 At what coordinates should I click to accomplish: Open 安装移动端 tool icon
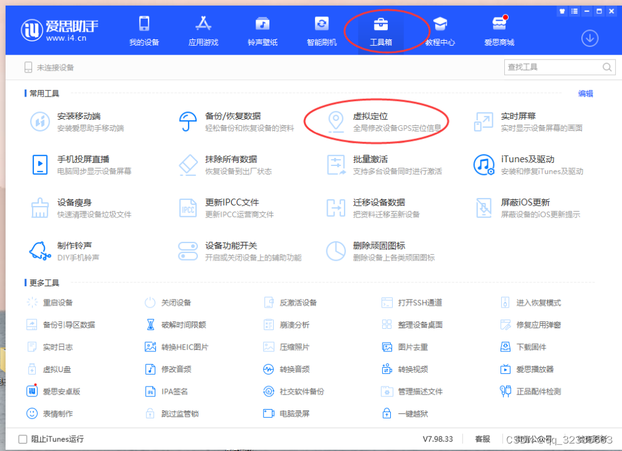(40, 122)
